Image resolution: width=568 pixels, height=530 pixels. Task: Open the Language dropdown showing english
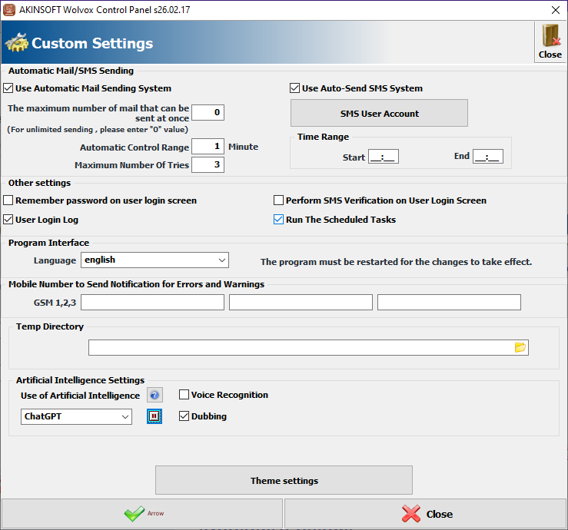(154, 260)
